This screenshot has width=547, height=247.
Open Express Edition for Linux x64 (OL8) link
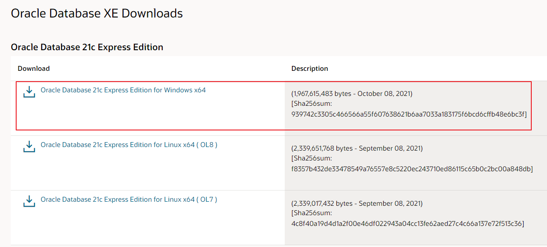pos(129,145)
